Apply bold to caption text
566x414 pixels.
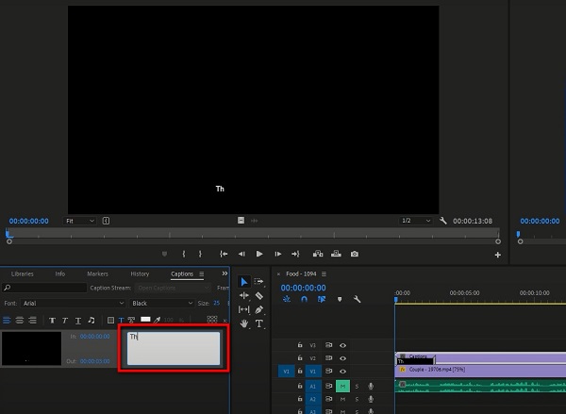[52, 320]
